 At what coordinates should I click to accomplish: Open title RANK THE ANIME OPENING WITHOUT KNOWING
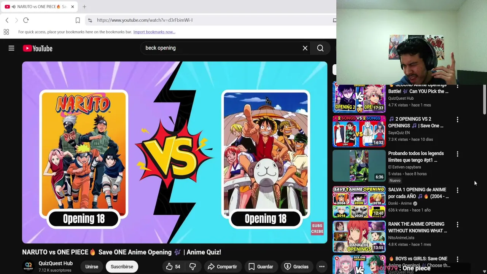coord(417,228)
